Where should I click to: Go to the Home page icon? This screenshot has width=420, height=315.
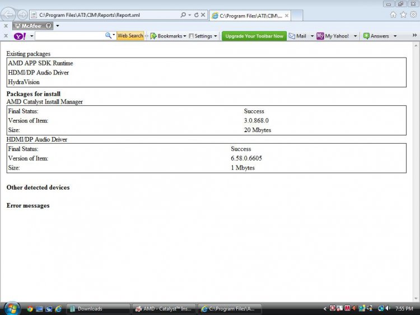[393, 15]
